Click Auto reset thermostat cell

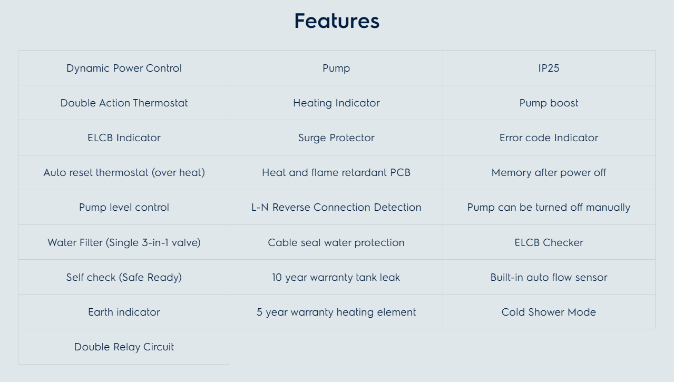tap(124, 173)
